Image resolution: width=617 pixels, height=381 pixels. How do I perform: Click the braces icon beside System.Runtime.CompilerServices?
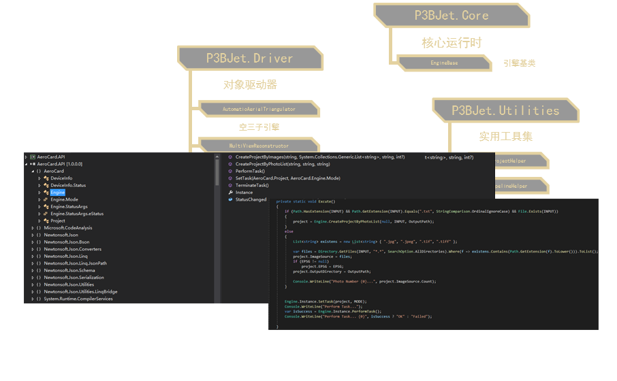coord(39,299)
